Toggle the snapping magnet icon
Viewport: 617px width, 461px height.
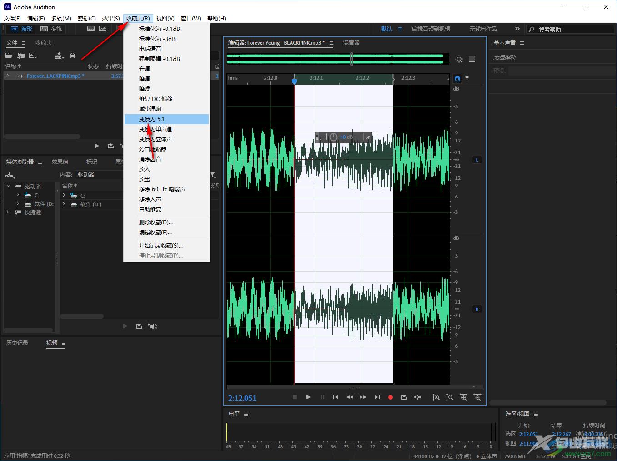tap(457, 78)
